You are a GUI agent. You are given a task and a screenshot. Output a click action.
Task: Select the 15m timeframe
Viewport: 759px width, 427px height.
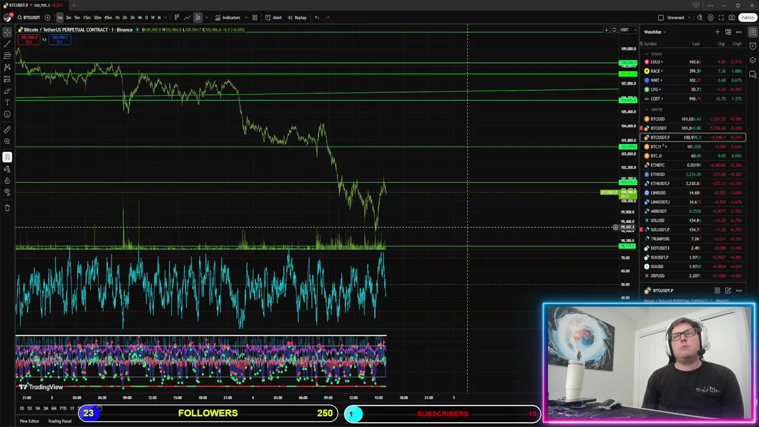[x=87, y=18]
